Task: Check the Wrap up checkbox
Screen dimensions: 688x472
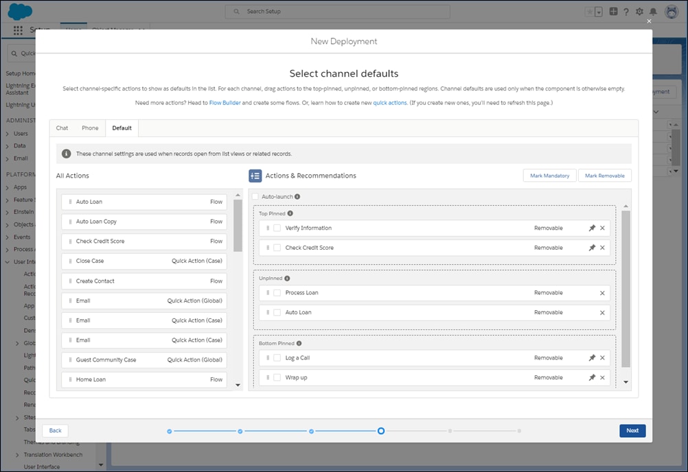Action: [x=277, y=377]
